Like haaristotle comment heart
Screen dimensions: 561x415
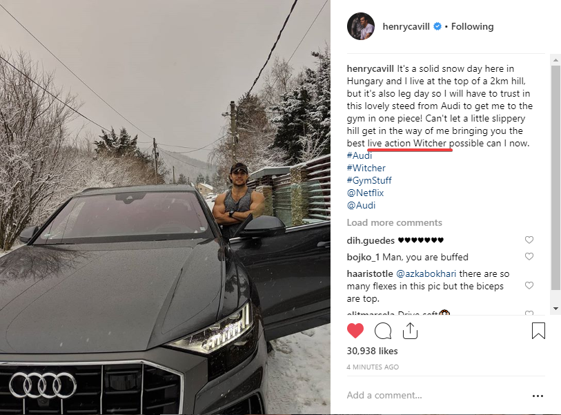[x=529, y=285]
